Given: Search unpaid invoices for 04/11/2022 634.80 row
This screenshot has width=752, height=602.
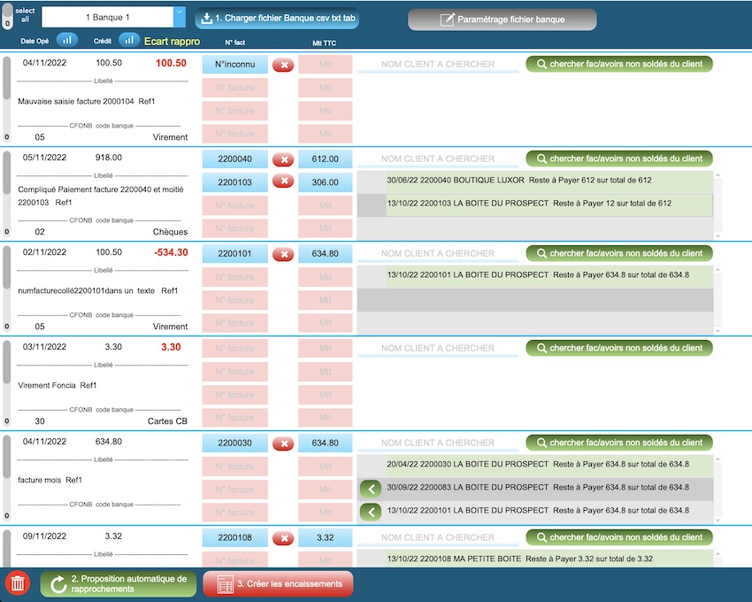Looking at the screenshot, I should tap(619, 442).
